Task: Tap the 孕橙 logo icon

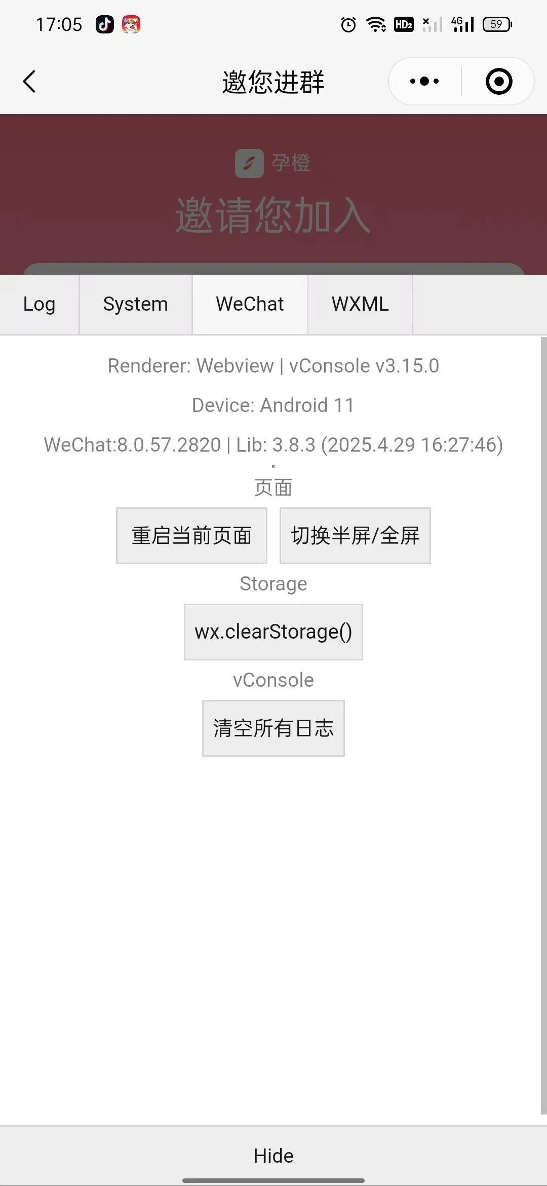Action: click(249, 163)
